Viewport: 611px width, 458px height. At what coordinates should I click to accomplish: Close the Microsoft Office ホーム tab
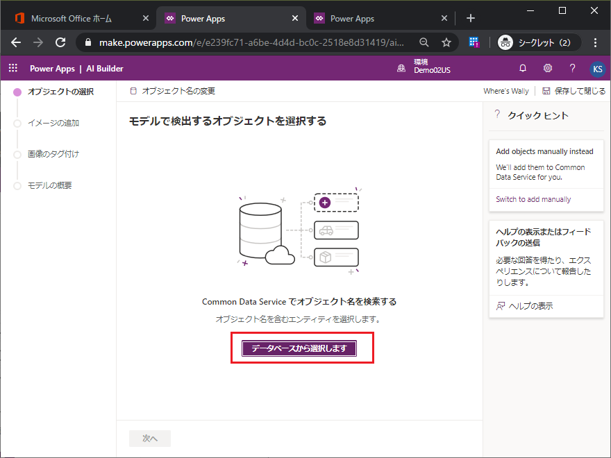[145, 18]
